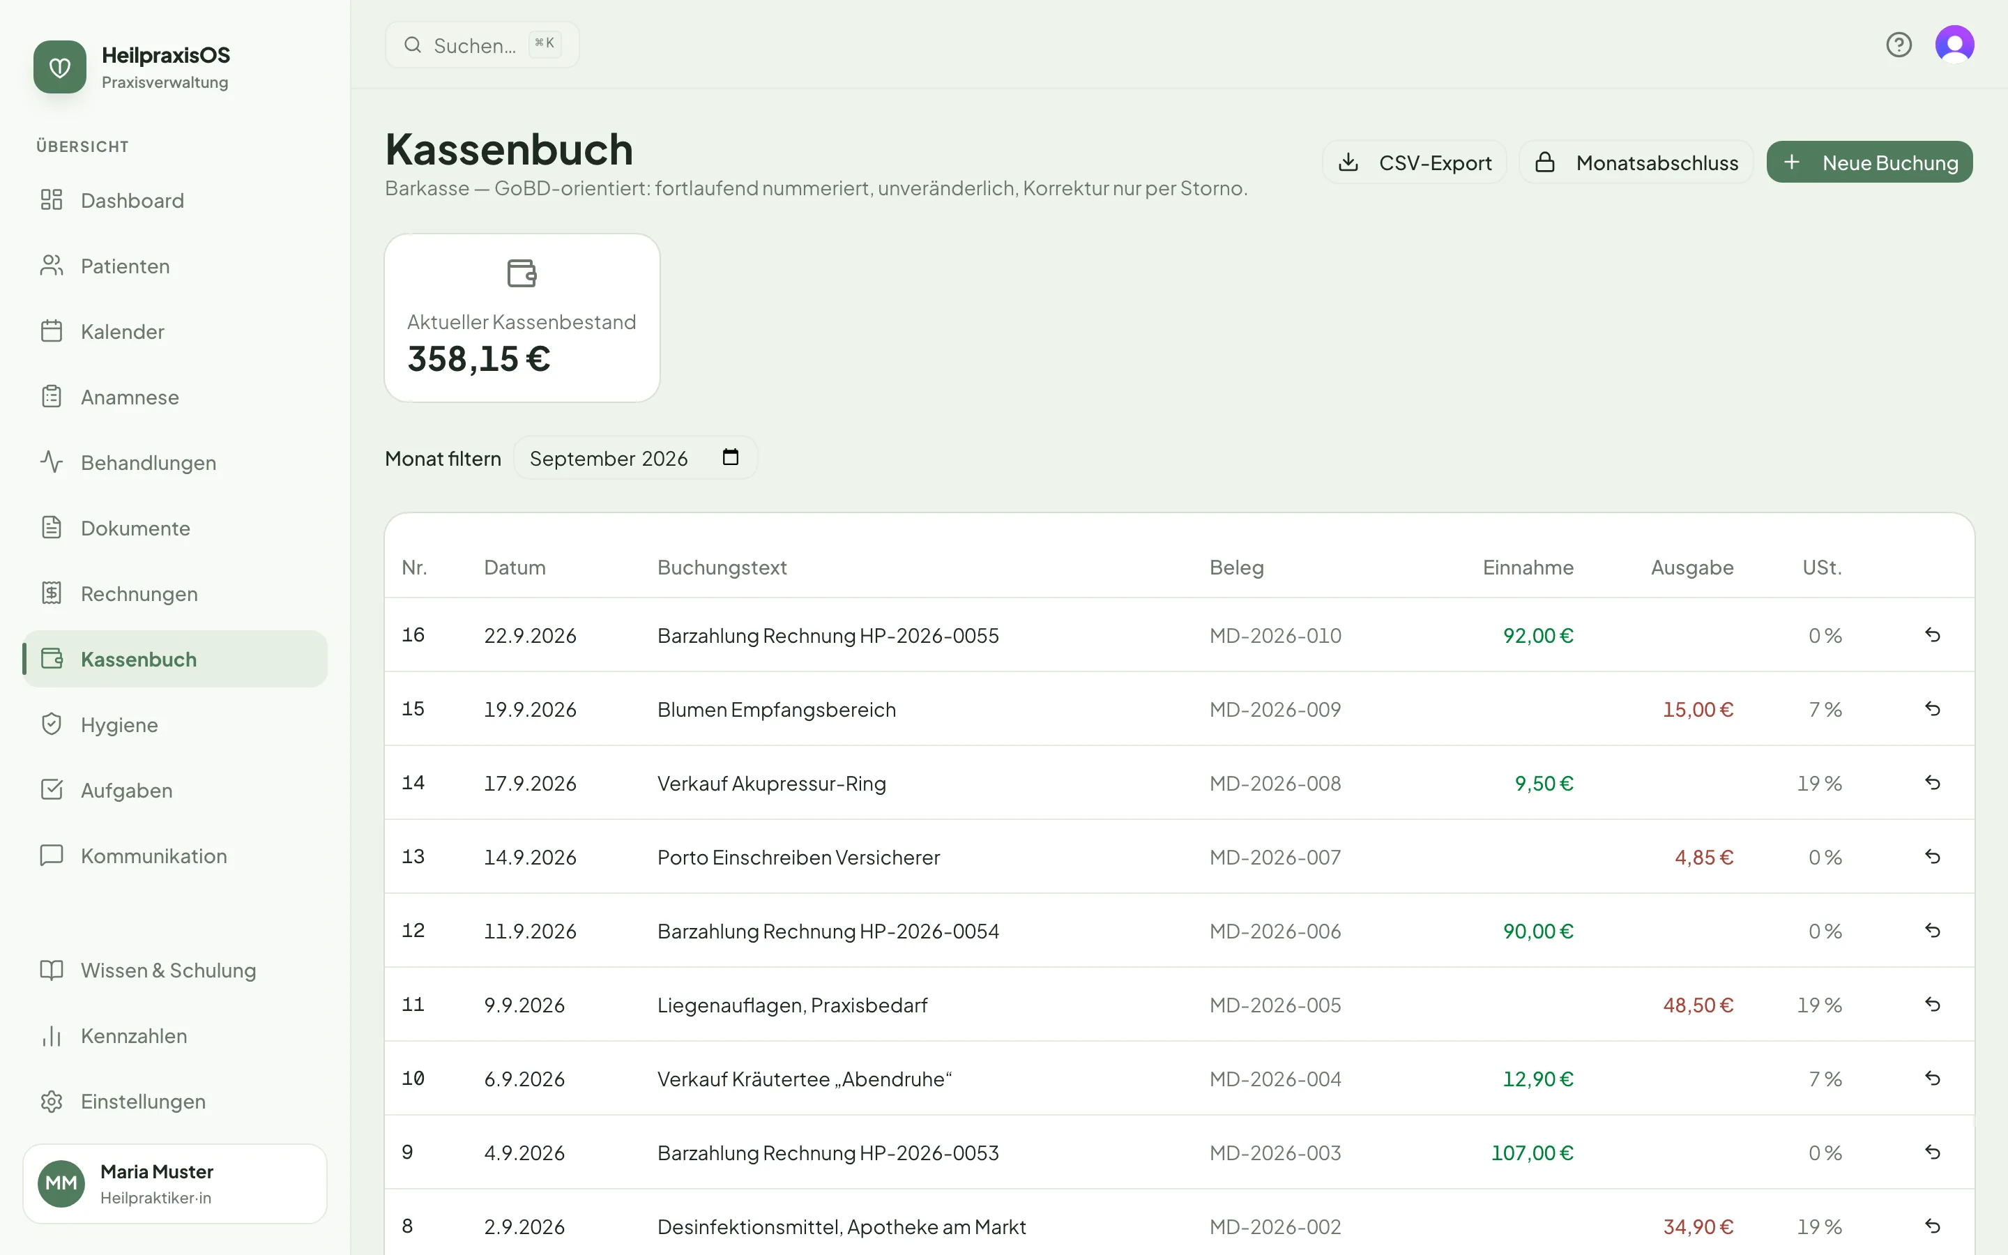The height and width of the screenshot is (1255, 2008).
Task: Click undo icon for Liegenauflagen, Praxisbedarf
Action: 1933,1004
